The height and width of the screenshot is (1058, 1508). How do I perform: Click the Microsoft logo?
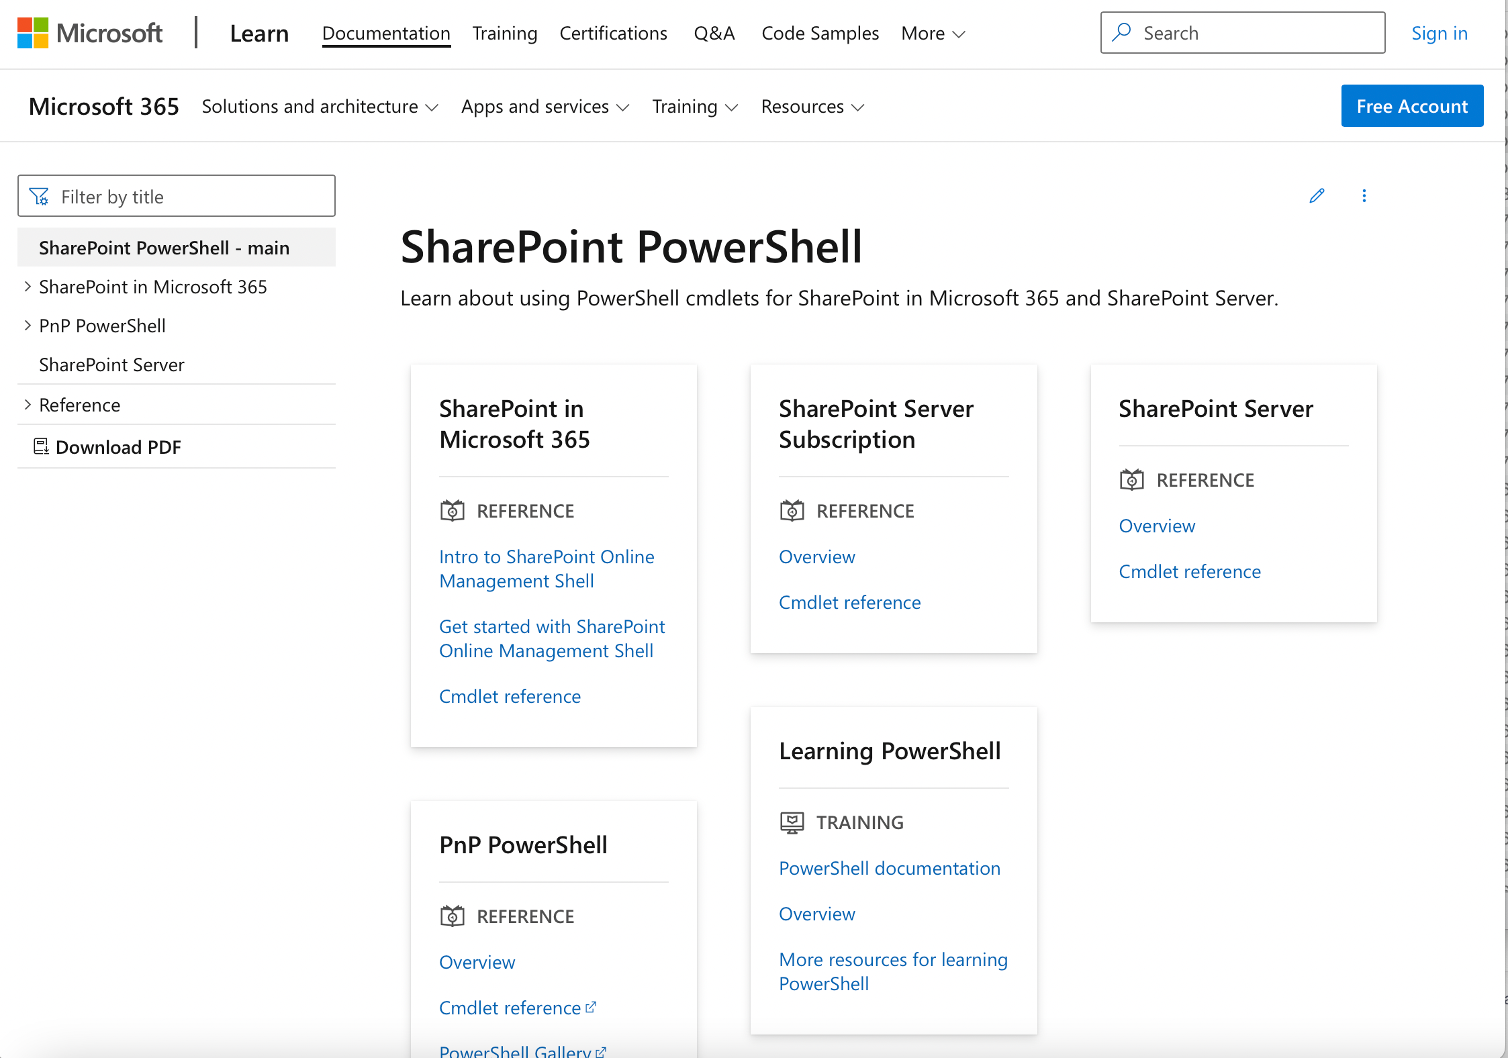(89, 33)
